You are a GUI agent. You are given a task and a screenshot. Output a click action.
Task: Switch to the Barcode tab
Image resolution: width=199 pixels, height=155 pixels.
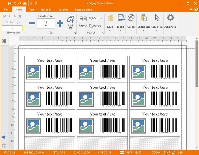point(46,10)
